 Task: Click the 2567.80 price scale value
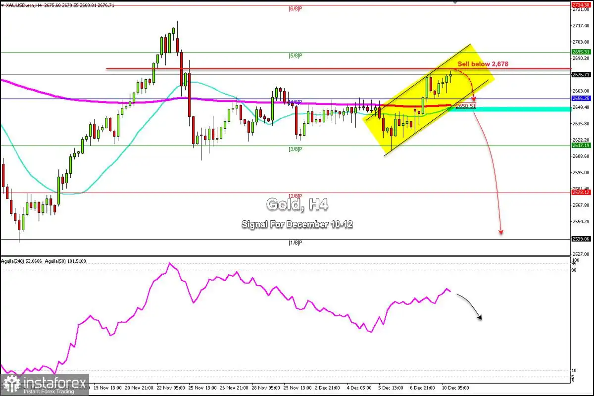[x=580, y=205]
